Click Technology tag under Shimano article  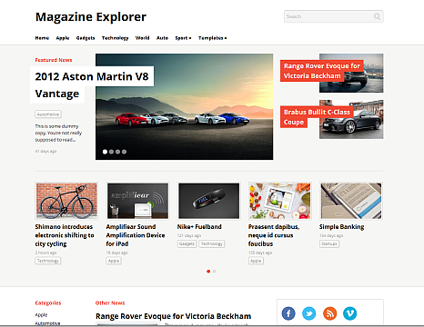48,261
